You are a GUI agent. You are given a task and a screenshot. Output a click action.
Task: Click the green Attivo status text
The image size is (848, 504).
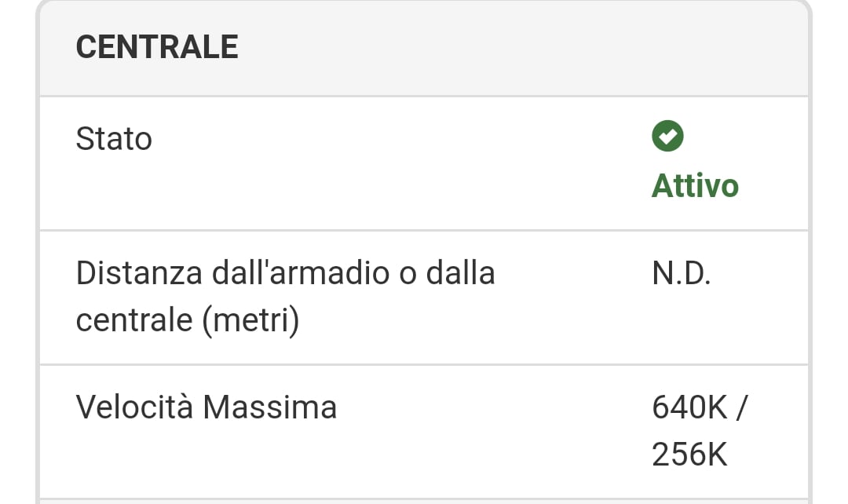695,186
